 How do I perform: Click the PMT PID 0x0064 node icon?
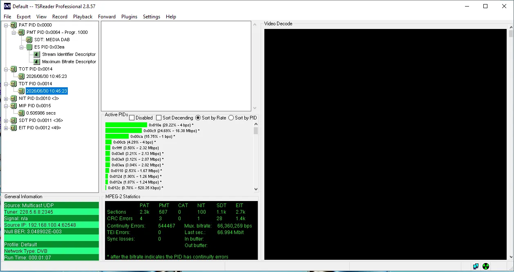pos(21,32)
